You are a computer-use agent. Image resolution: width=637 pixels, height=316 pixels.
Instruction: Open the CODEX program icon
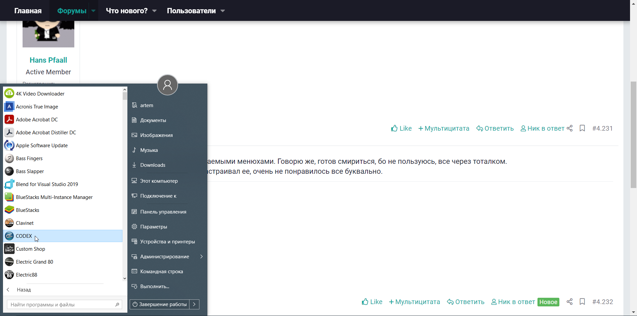(9, 236)
